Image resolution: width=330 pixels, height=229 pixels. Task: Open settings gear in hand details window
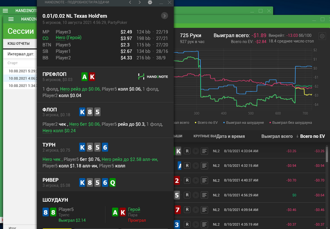[150, 2]
